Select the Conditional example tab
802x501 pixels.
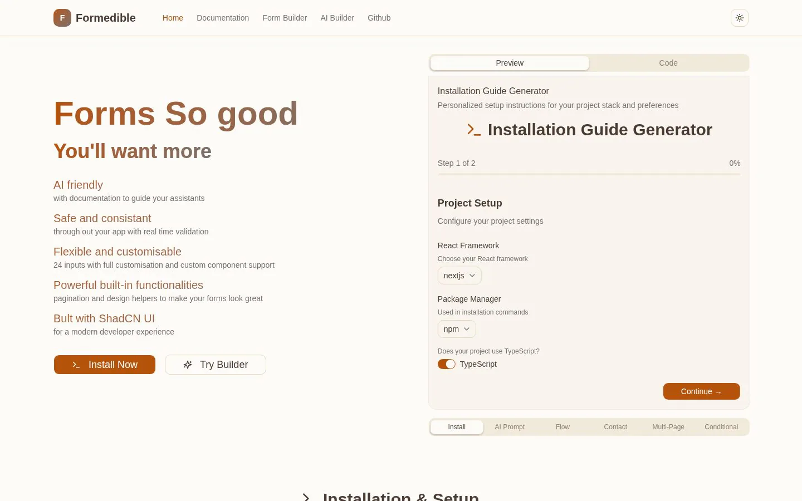point(721,427)
